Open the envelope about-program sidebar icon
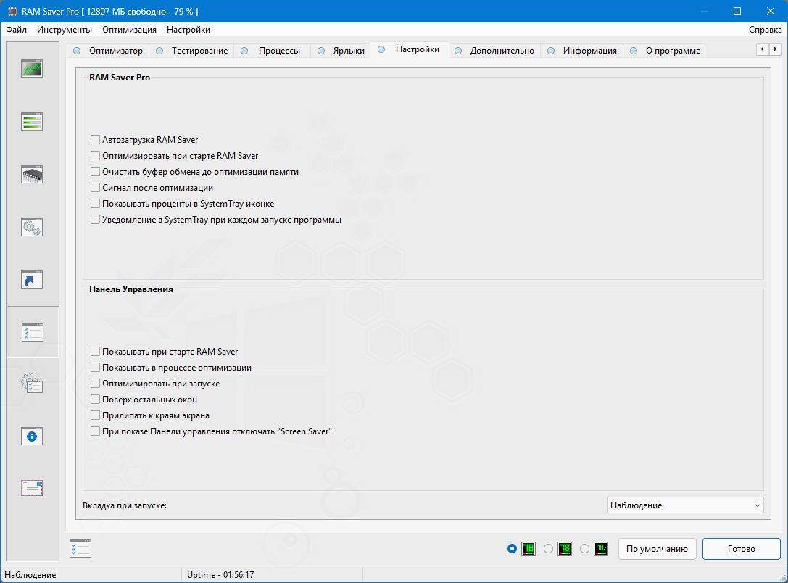 [32, 487]
